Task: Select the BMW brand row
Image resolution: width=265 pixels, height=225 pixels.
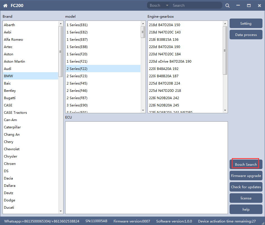Action: (x=31, y=76)
